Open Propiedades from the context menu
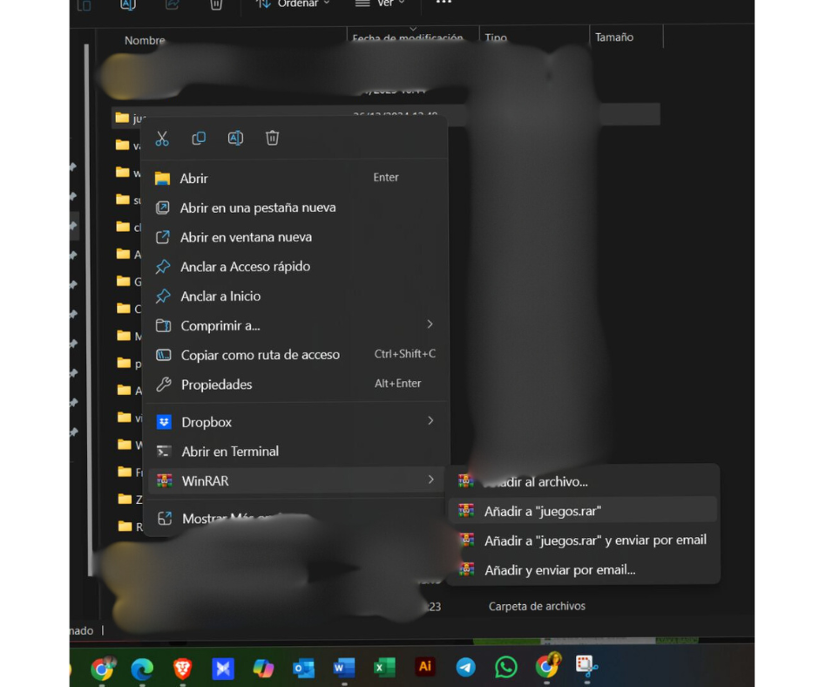 (216, 384)
